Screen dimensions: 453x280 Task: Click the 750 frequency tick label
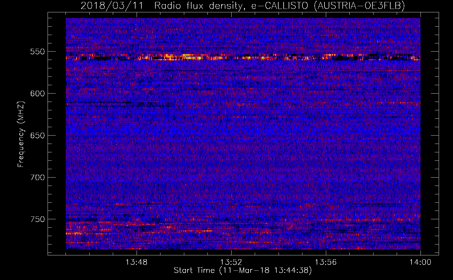coord(38,219)
